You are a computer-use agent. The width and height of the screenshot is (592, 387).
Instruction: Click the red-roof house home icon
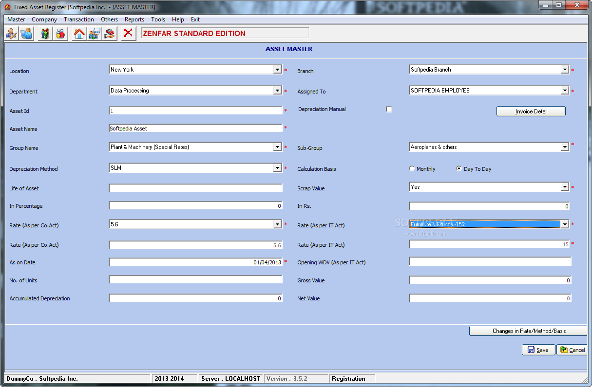click(79, 34)
